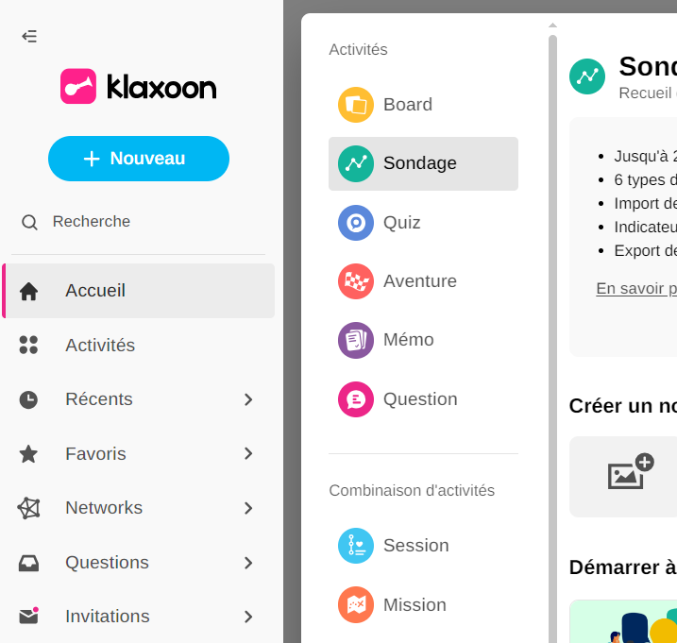Click the Klaxoon logo

139,87
